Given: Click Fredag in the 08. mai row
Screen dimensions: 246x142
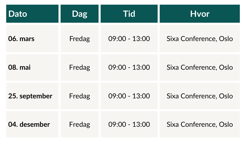Looking at the screenshot, I should [79, 67].
